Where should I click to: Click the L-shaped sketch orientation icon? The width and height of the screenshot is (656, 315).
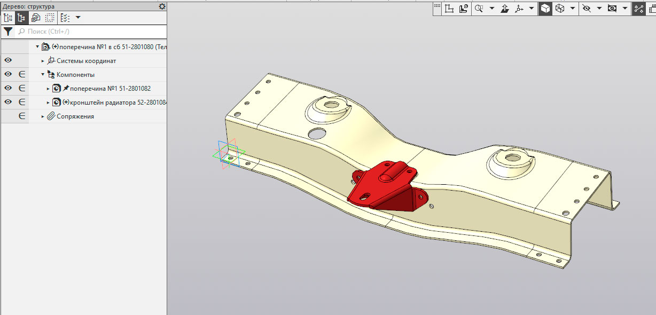tap(449, 9)
